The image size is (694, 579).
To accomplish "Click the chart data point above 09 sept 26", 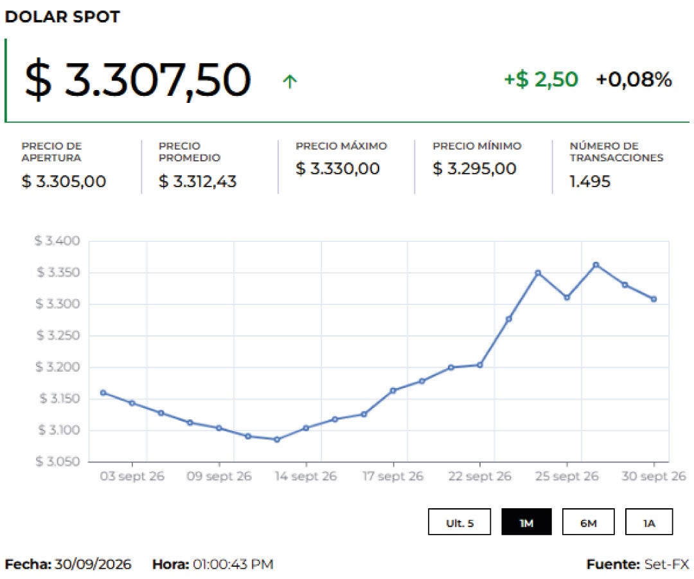I will pyautogui.click(x=219, y=428).
